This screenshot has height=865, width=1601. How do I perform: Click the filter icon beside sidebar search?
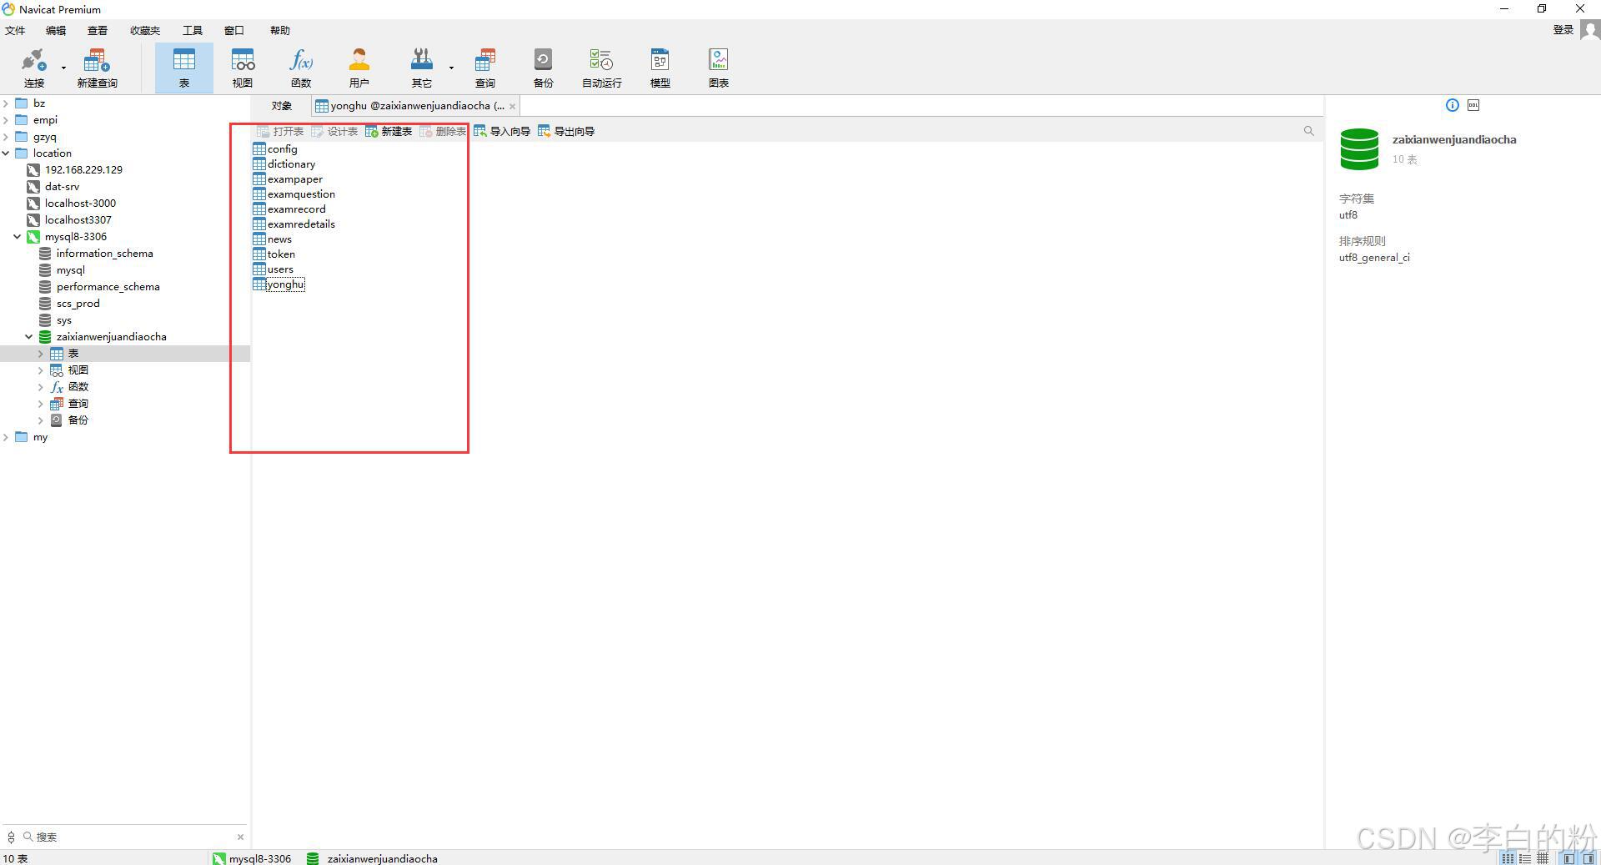tap(11, 837)
